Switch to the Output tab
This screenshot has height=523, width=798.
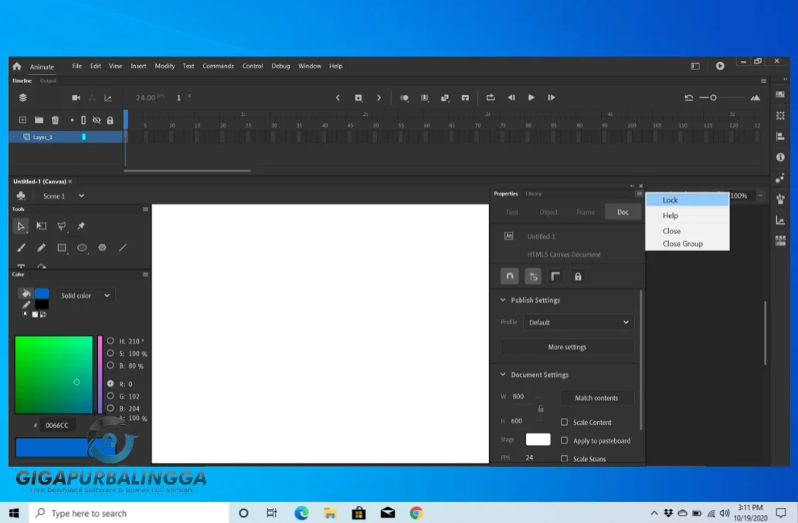click(48, 81)
